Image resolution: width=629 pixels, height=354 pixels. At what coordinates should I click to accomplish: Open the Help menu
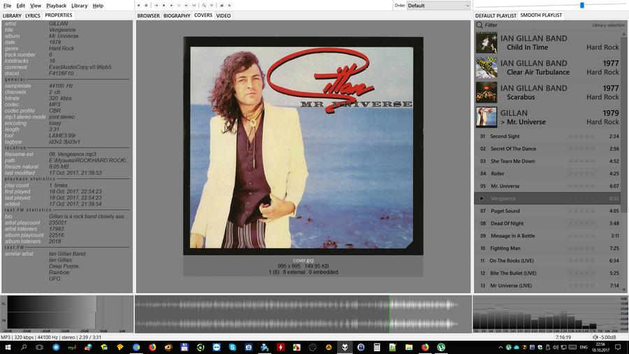(98, 6)
